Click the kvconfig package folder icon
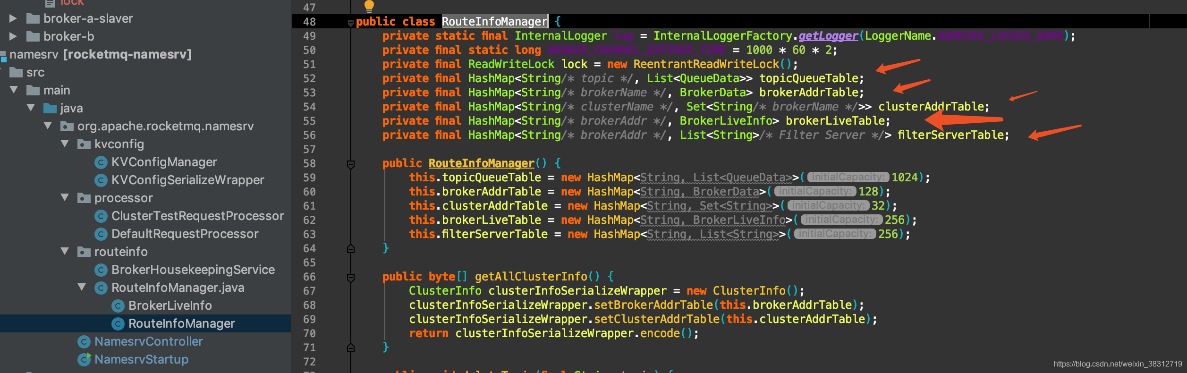1187x373 pixels. coord(84,144)
